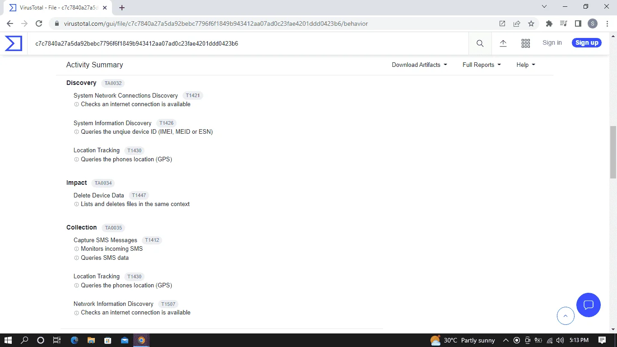
Task: Click the T1426 technique tag
Action: pyautogui.click(x=166, y=123)
